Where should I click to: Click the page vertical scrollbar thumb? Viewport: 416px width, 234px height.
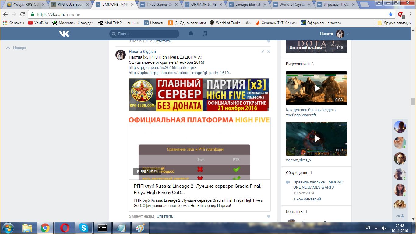click(413, 101)
